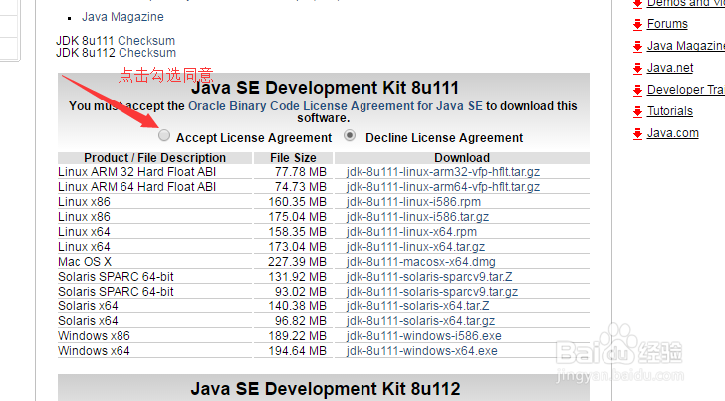Viewport: 725px width, 401px height.
Task: Download jdk-8u111-solaris-sparcv9.tar.Z
Action: 429,277
